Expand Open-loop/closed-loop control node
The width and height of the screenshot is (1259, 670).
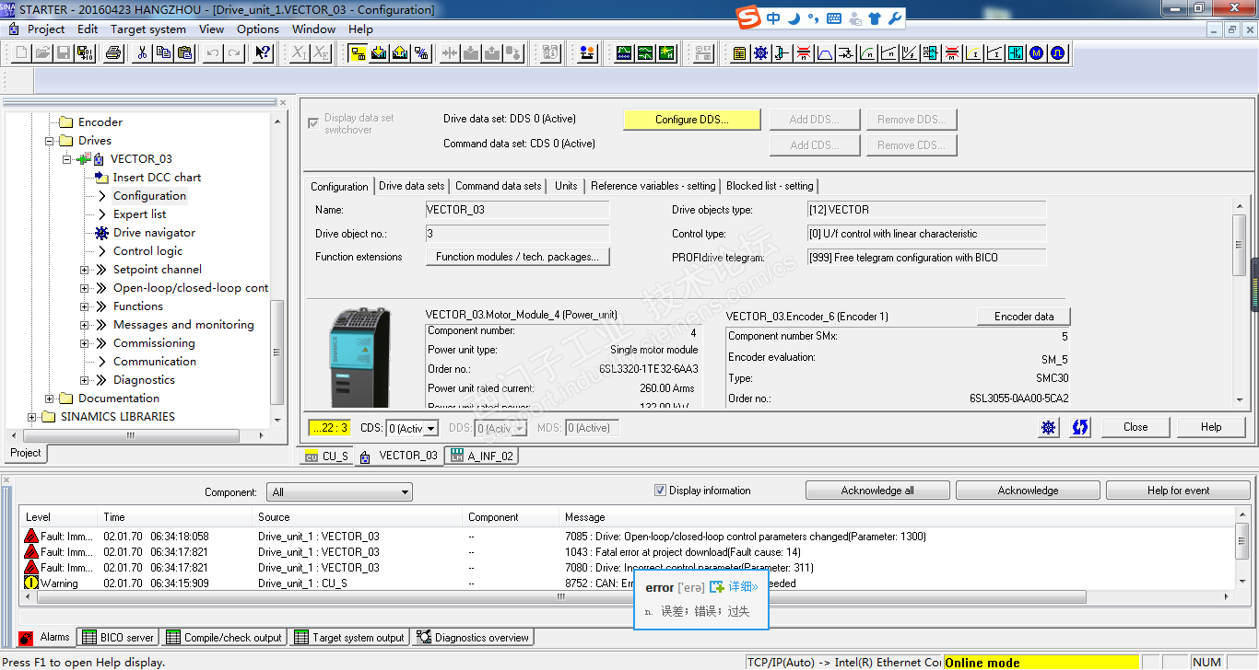tap(85, 288)
